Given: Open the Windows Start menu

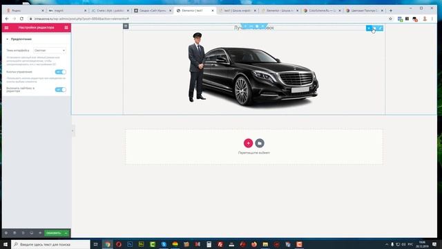Looking at the screenshot, I should (x=6, y=244).
